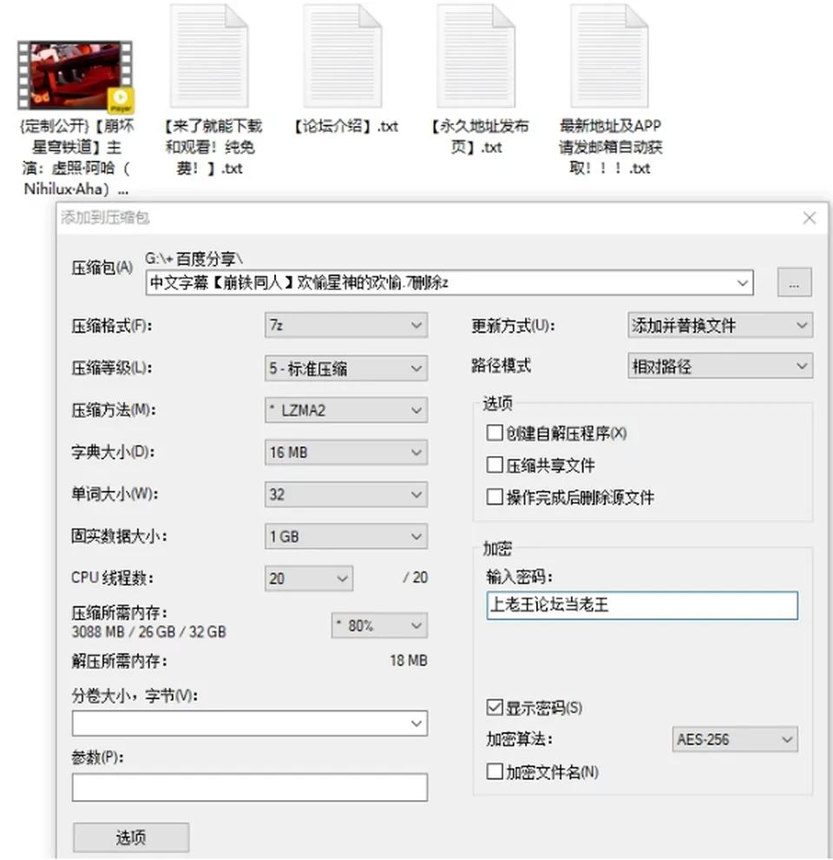Open the 路径模式 dropdown showing 相对路径
Screen dimensions: 833x860
(x=720, y=366)
